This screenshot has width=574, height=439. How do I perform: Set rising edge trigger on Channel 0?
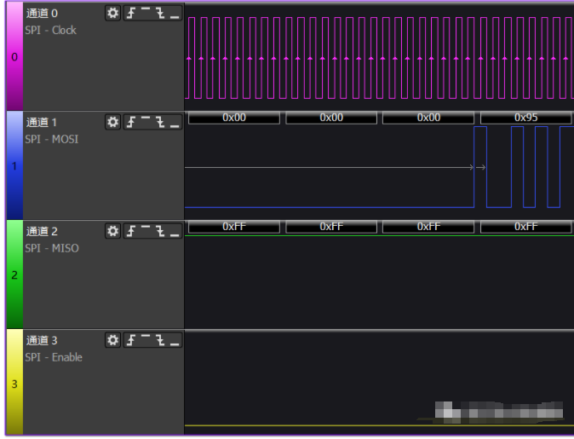point(130,13)
